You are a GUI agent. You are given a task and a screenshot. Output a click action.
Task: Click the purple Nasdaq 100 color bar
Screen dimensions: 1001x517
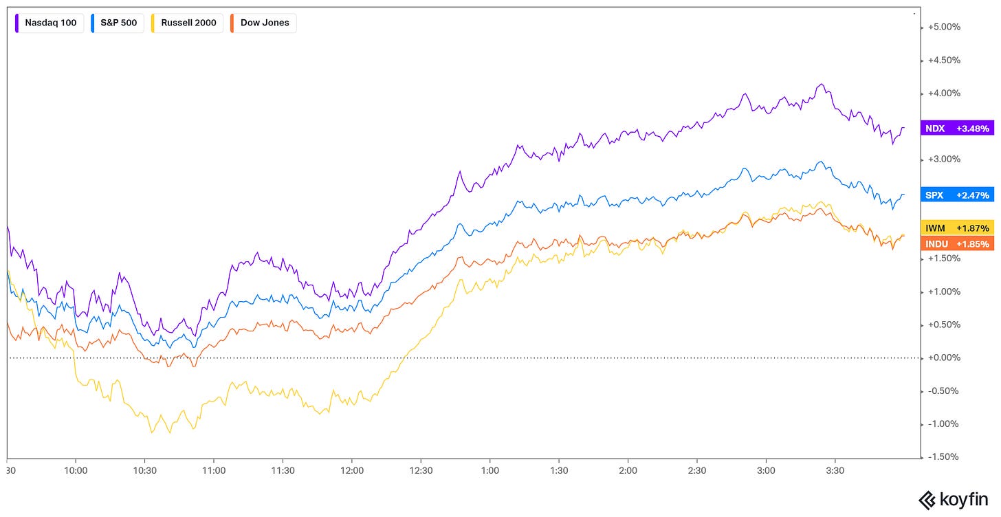(19, 23)
